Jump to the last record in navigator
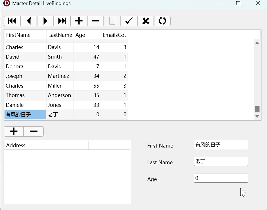The image size is (267, 210). coord(62,21)
